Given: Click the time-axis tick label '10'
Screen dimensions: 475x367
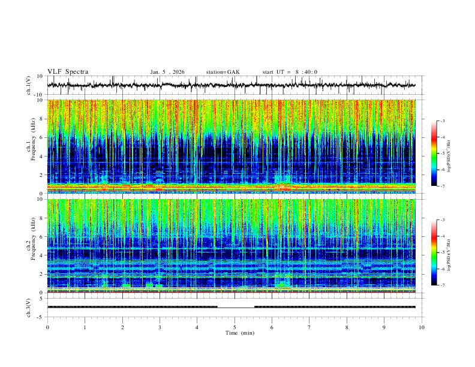Looking at the screenshot, I should click(422, 327).
